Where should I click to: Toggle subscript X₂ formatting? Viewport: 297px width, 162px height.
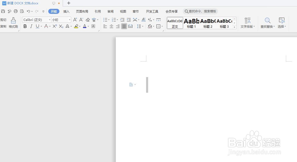61,26
